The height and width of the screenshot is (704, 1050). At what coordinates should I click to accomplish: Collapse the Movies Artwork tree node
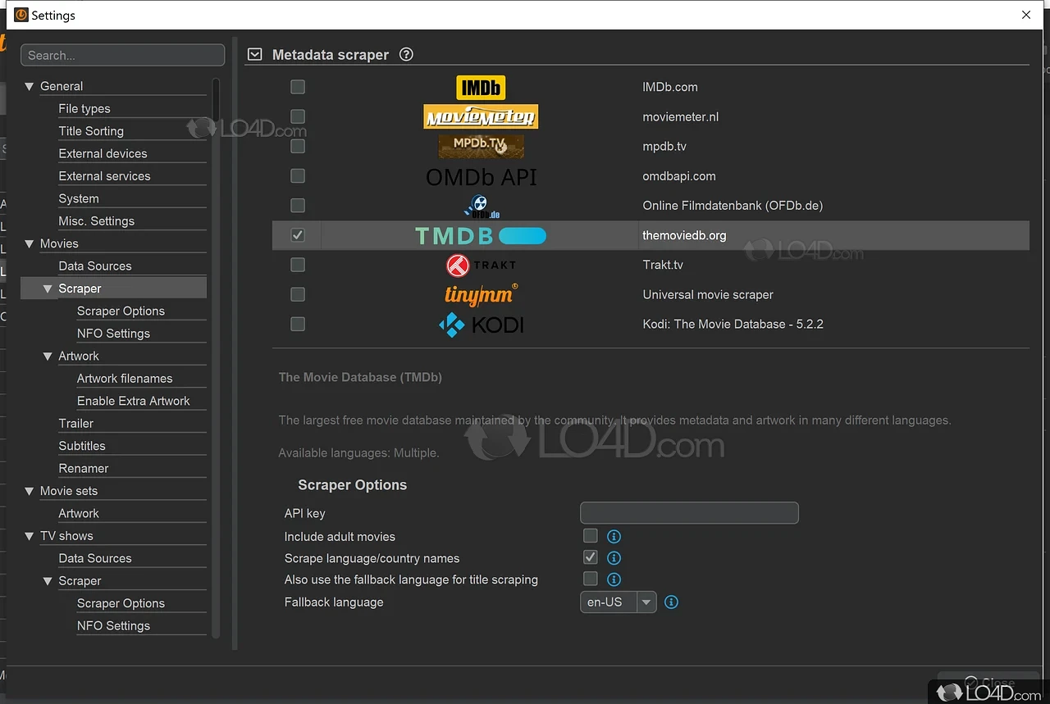coord(48,357)
